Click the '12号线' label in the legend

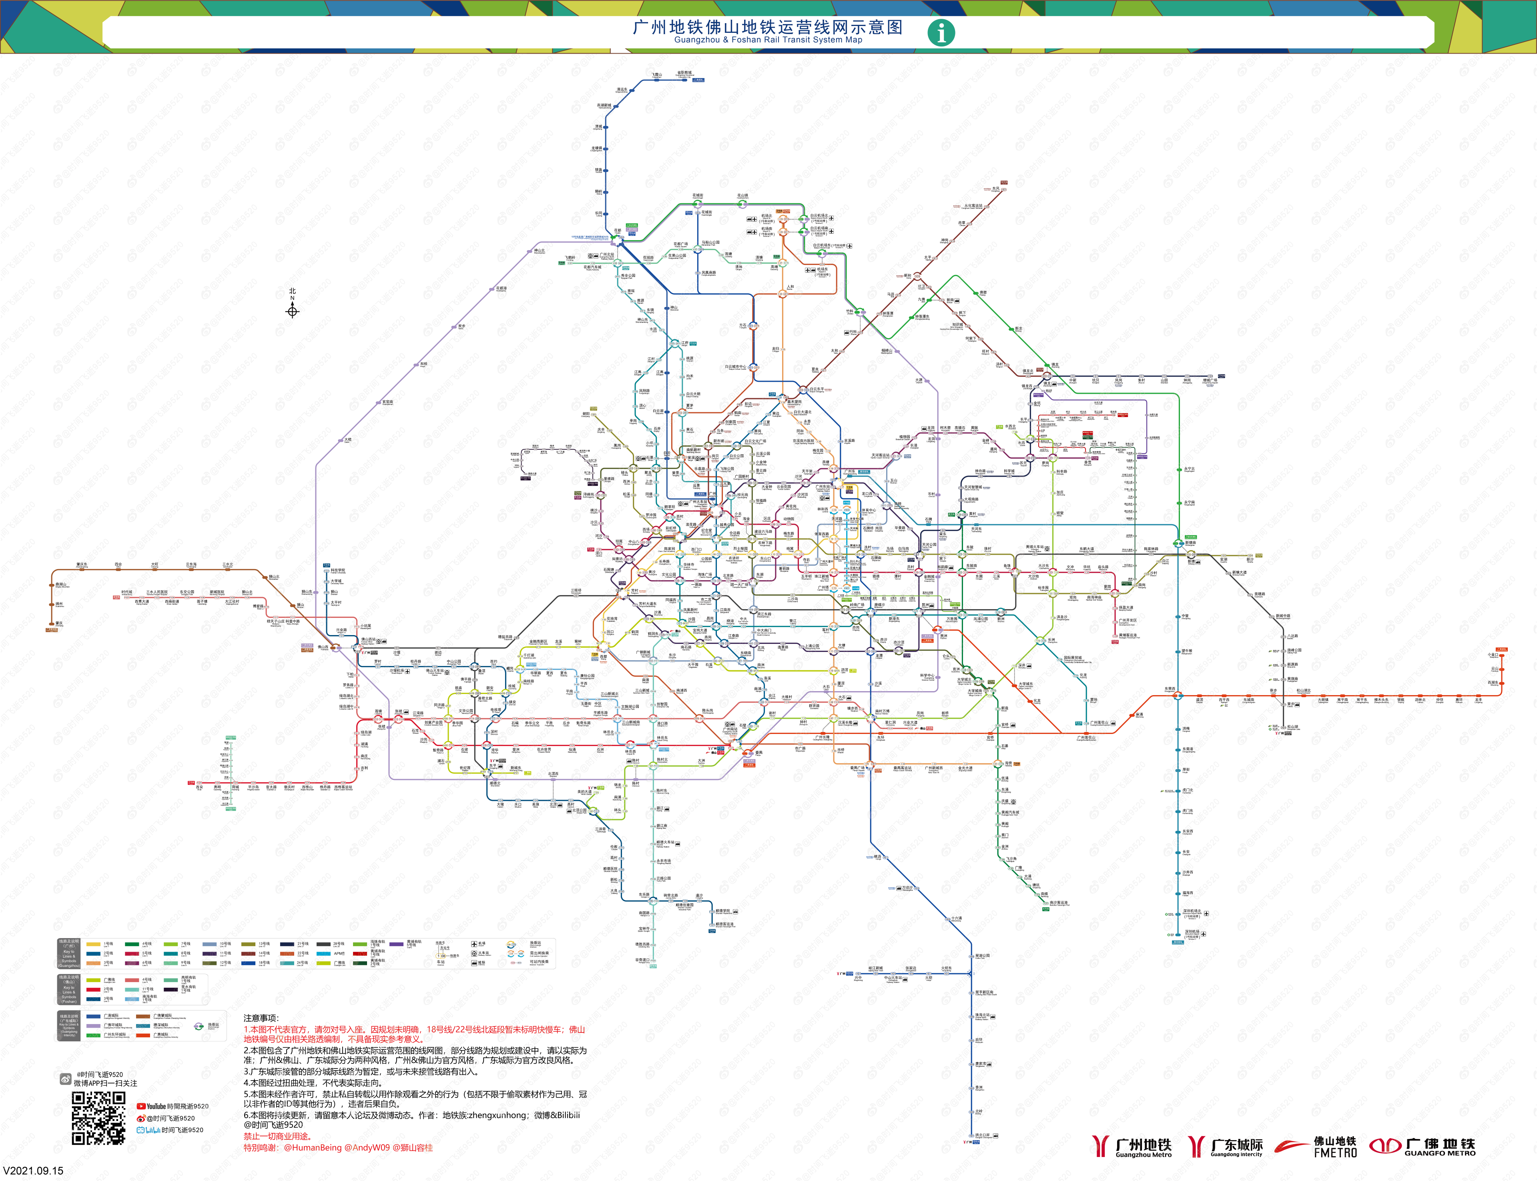pyautogui.click(x=226, y=962)
